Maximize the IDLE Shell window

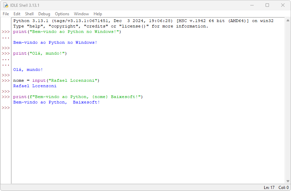click(267, 5)
